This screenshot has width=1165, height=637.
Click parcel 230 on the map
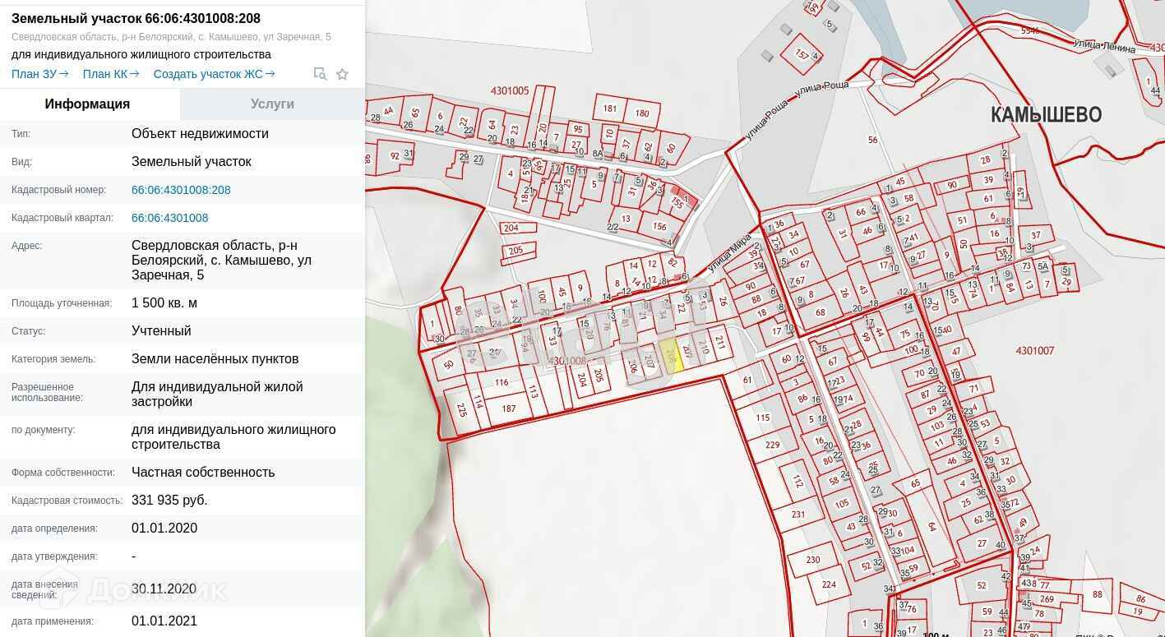point(812,560)
